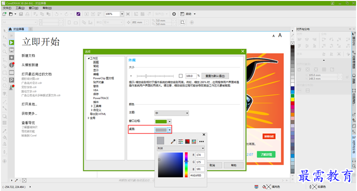Select the Pick tool in toolbox
The height and width of the screenshot is (191, 357).
coord(4,31)
